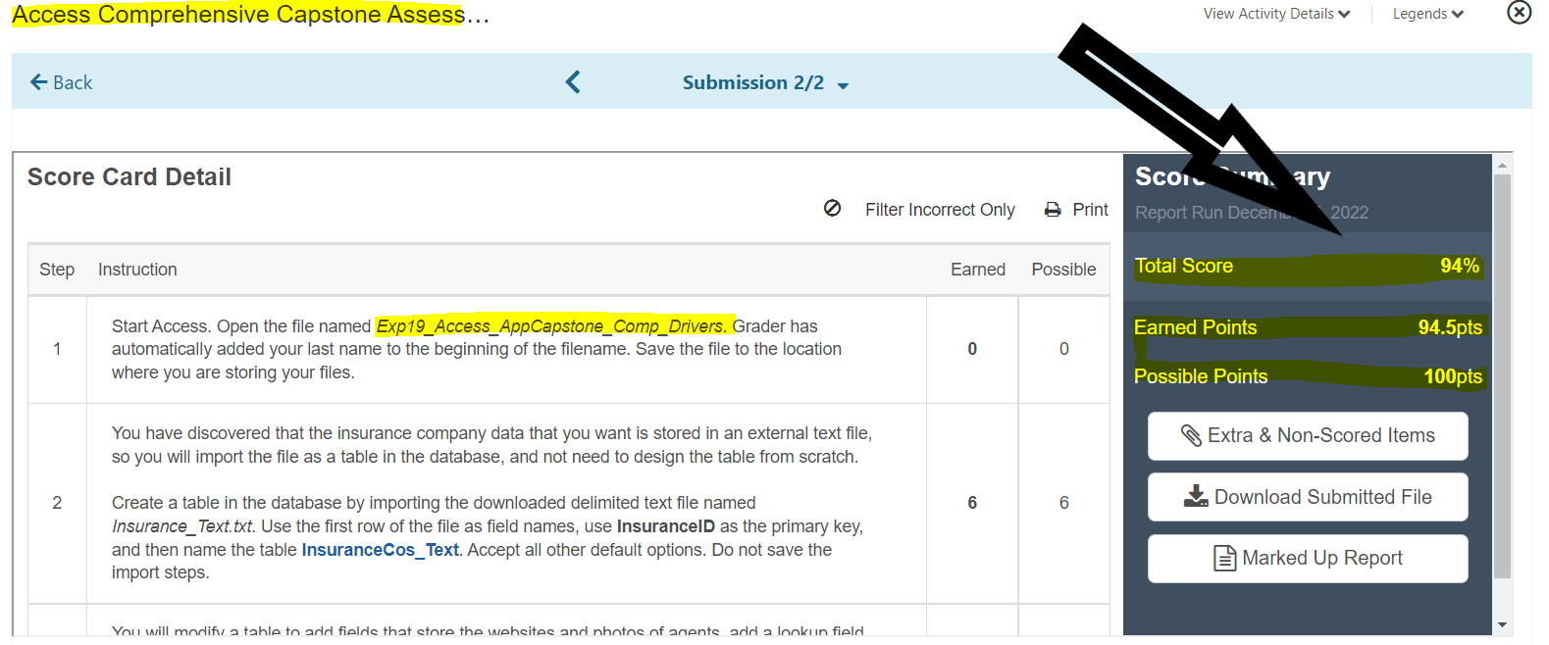Toggle Filter Incorrect Only
The width and height of the screenshot is (1549, 645).
tap(919, 209)
